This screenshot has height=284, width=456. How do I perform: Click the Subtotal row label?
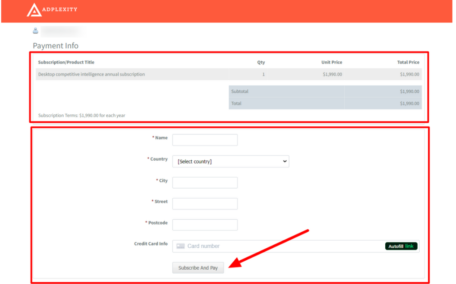click(x=240, y=92)
